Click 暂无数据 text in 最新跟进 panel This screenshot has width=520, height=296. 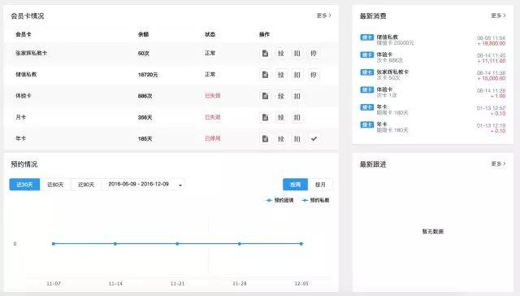click(432, 231)
